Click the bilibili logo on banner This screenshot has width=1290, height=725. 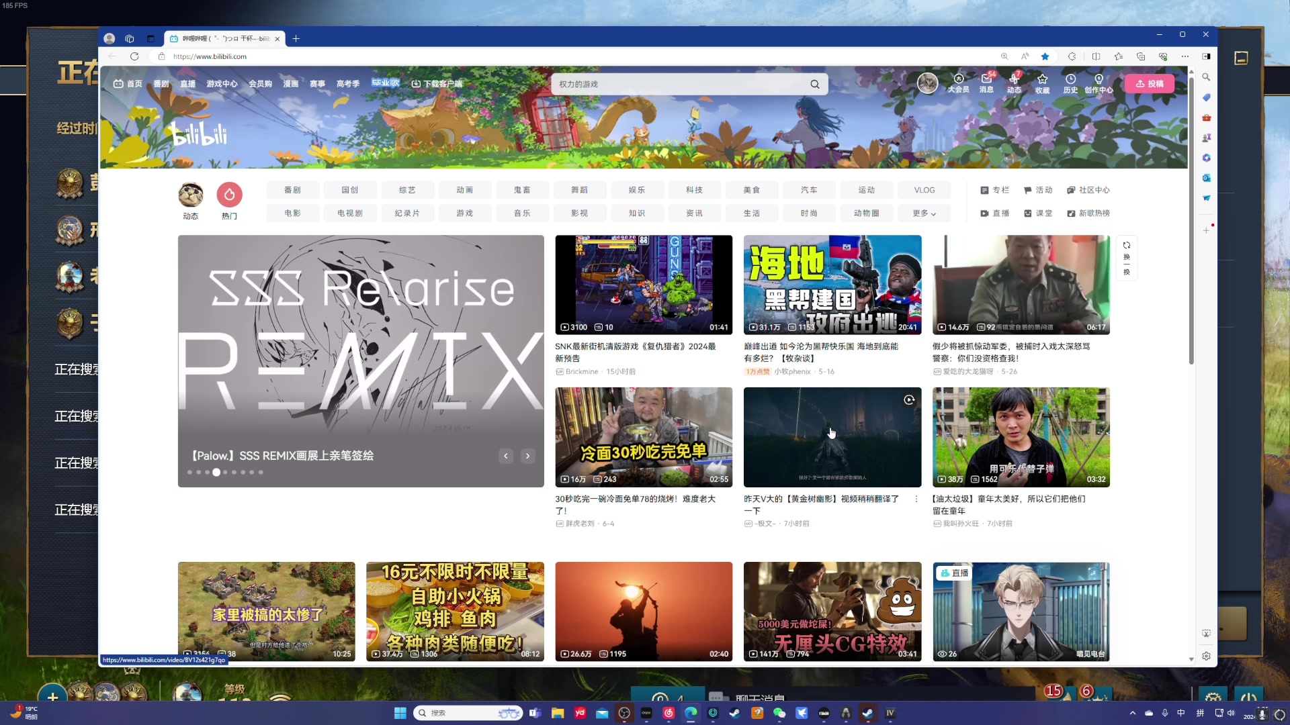[199, 134]
